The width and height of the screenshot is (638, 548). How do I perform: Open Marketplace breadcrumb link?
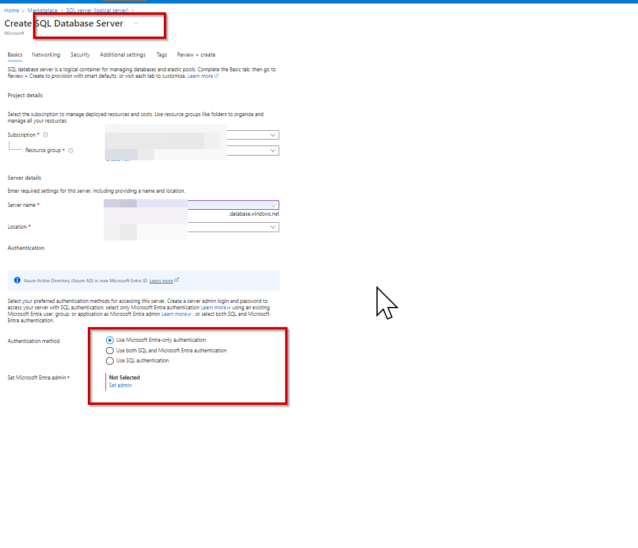pyautogui.click(x=43, y=10)
